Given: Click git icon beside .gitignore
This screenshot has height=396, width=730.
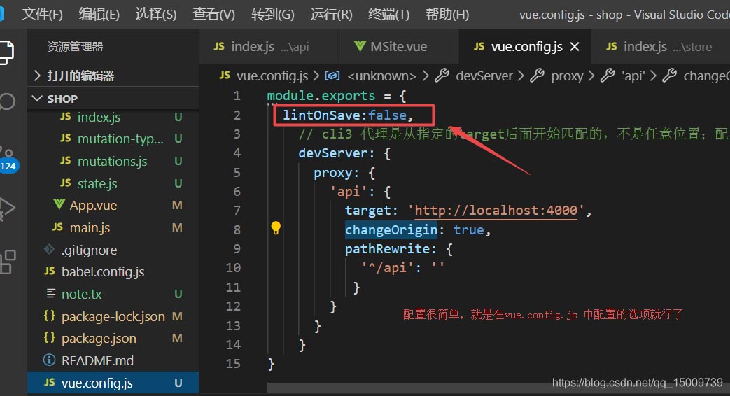Looking at the screenshot, I should click(x=49, y=249).
